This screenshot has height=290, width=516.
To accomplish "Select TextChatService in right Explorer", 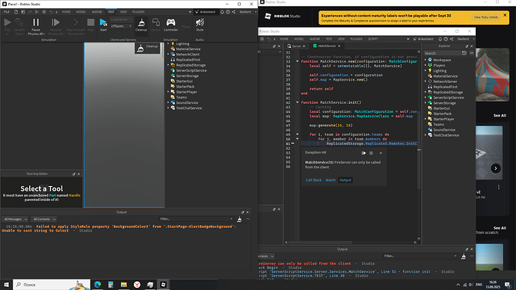I will (446, 135).
